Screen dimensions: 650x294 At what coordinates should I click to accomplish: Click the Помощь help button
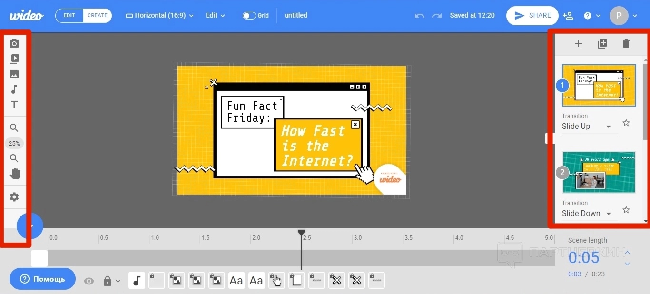(43, 279)
